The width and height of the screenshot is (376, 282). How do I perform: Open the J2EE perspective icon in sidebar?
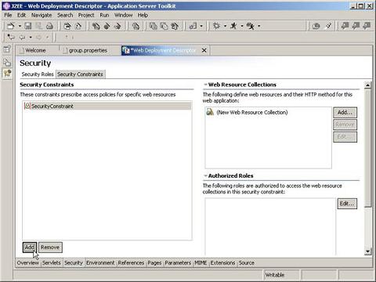coord(7,73)
